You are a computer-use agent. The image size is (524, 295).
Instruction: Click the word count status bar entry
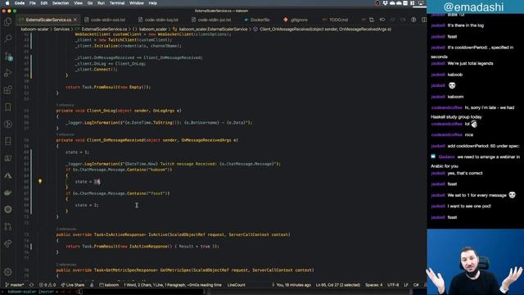[173, 285]
